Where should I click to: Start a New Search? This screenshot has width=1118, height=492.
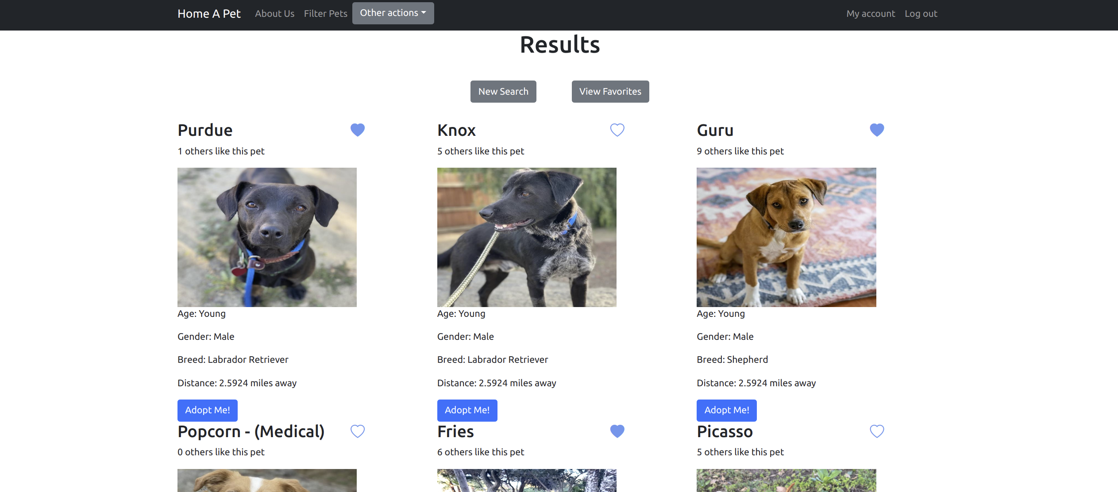tap(503, 92)
